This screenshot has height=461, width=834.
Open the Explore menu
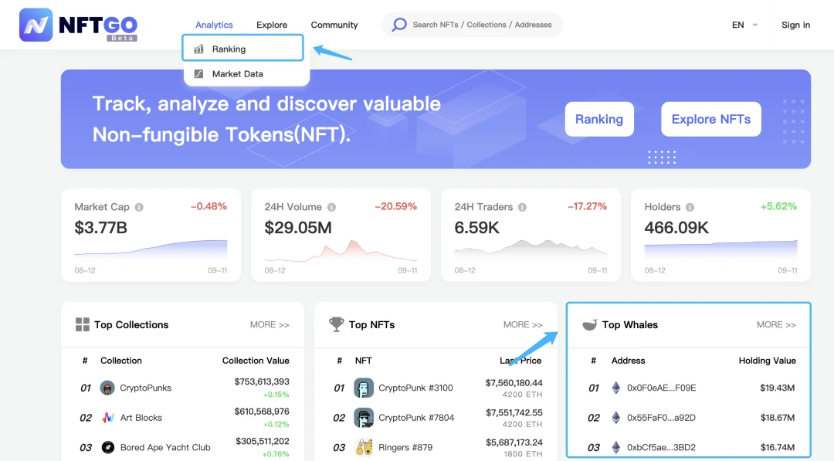tap(272, 25)
